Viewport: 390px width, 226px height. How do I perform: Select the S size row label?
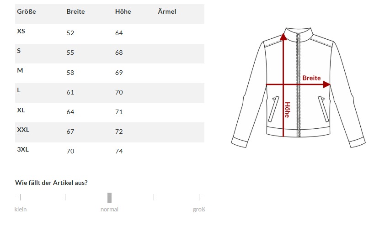tap(19, 51)
